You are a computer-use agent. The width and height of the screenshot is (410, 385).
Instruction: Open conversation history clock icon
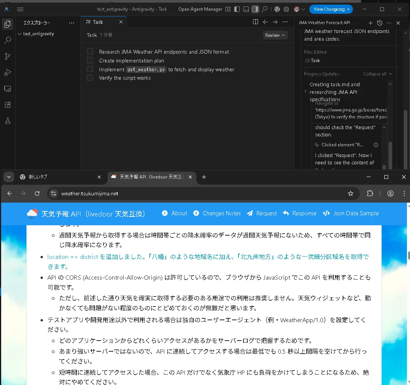coord(380,23)
